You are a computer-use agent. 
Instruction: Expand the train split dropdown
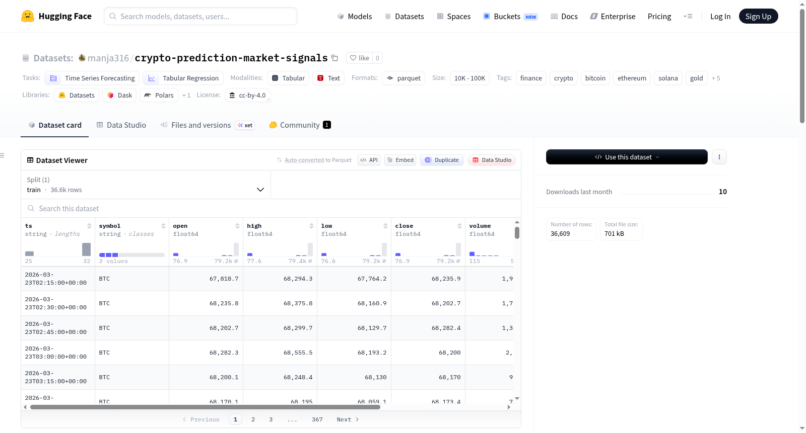(146, 185)
